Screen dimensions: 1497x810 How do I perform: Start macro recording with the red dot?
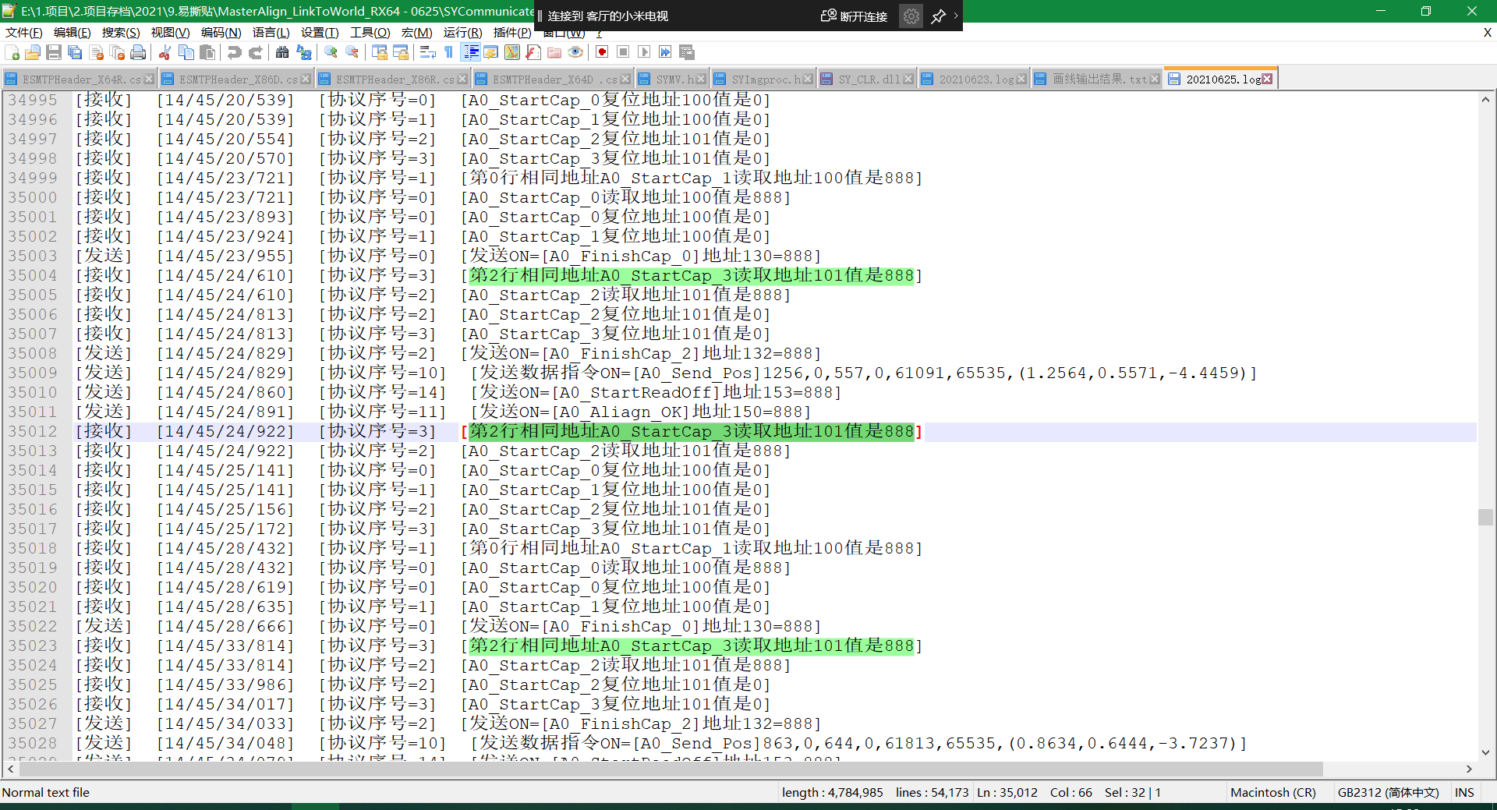pyautogui.click(x=602, y=52)
